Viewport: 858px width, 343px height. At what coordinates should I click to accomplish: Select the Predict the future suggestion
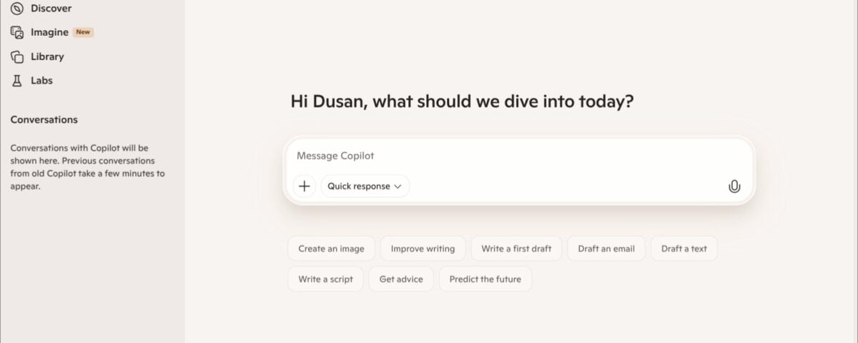point(485,279)
